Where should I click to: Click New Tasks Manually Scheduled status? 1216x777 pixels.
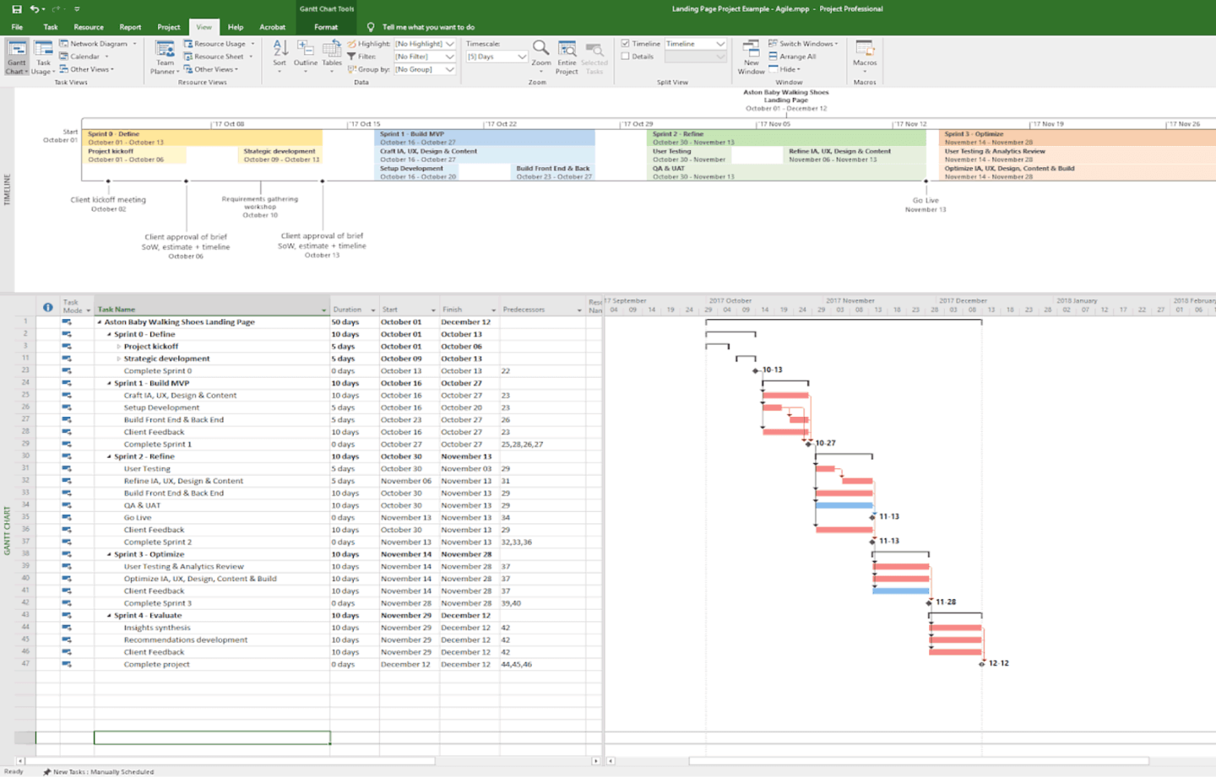[x=98, y=771]
